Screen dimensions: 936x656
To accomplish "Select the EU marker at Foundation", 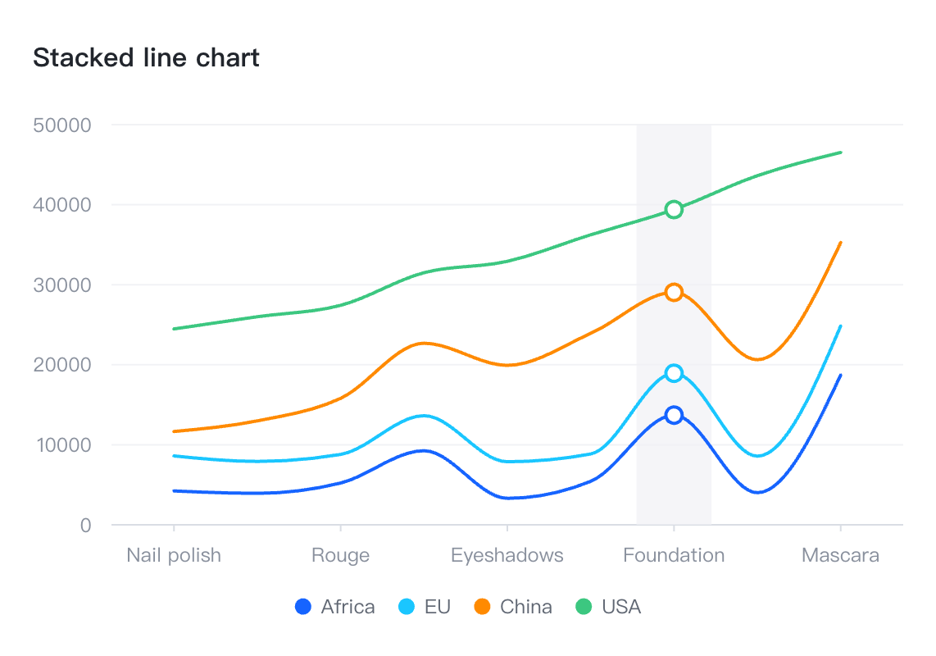I will pyautogui.click(x=674, y=373).
